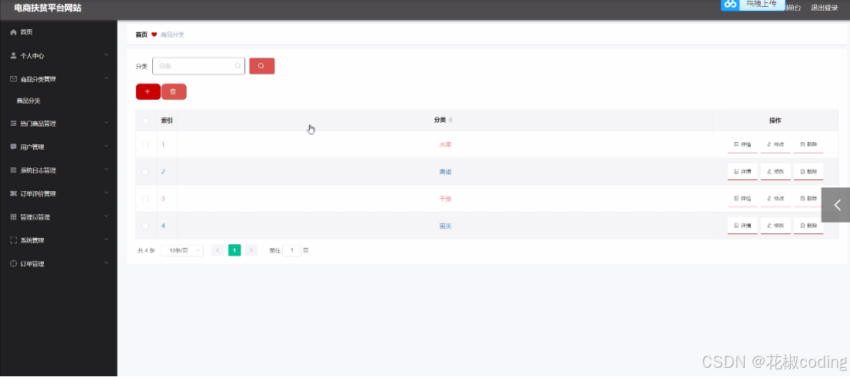Screen dimensions: 850x377
Task: Click 修改 for the 禽蛋 row
Action: [775, 172]
